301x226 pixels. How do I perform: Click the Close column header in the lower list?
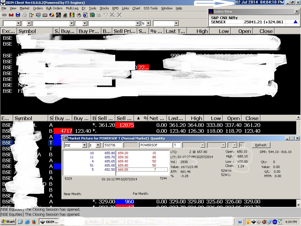pos(251,118)
